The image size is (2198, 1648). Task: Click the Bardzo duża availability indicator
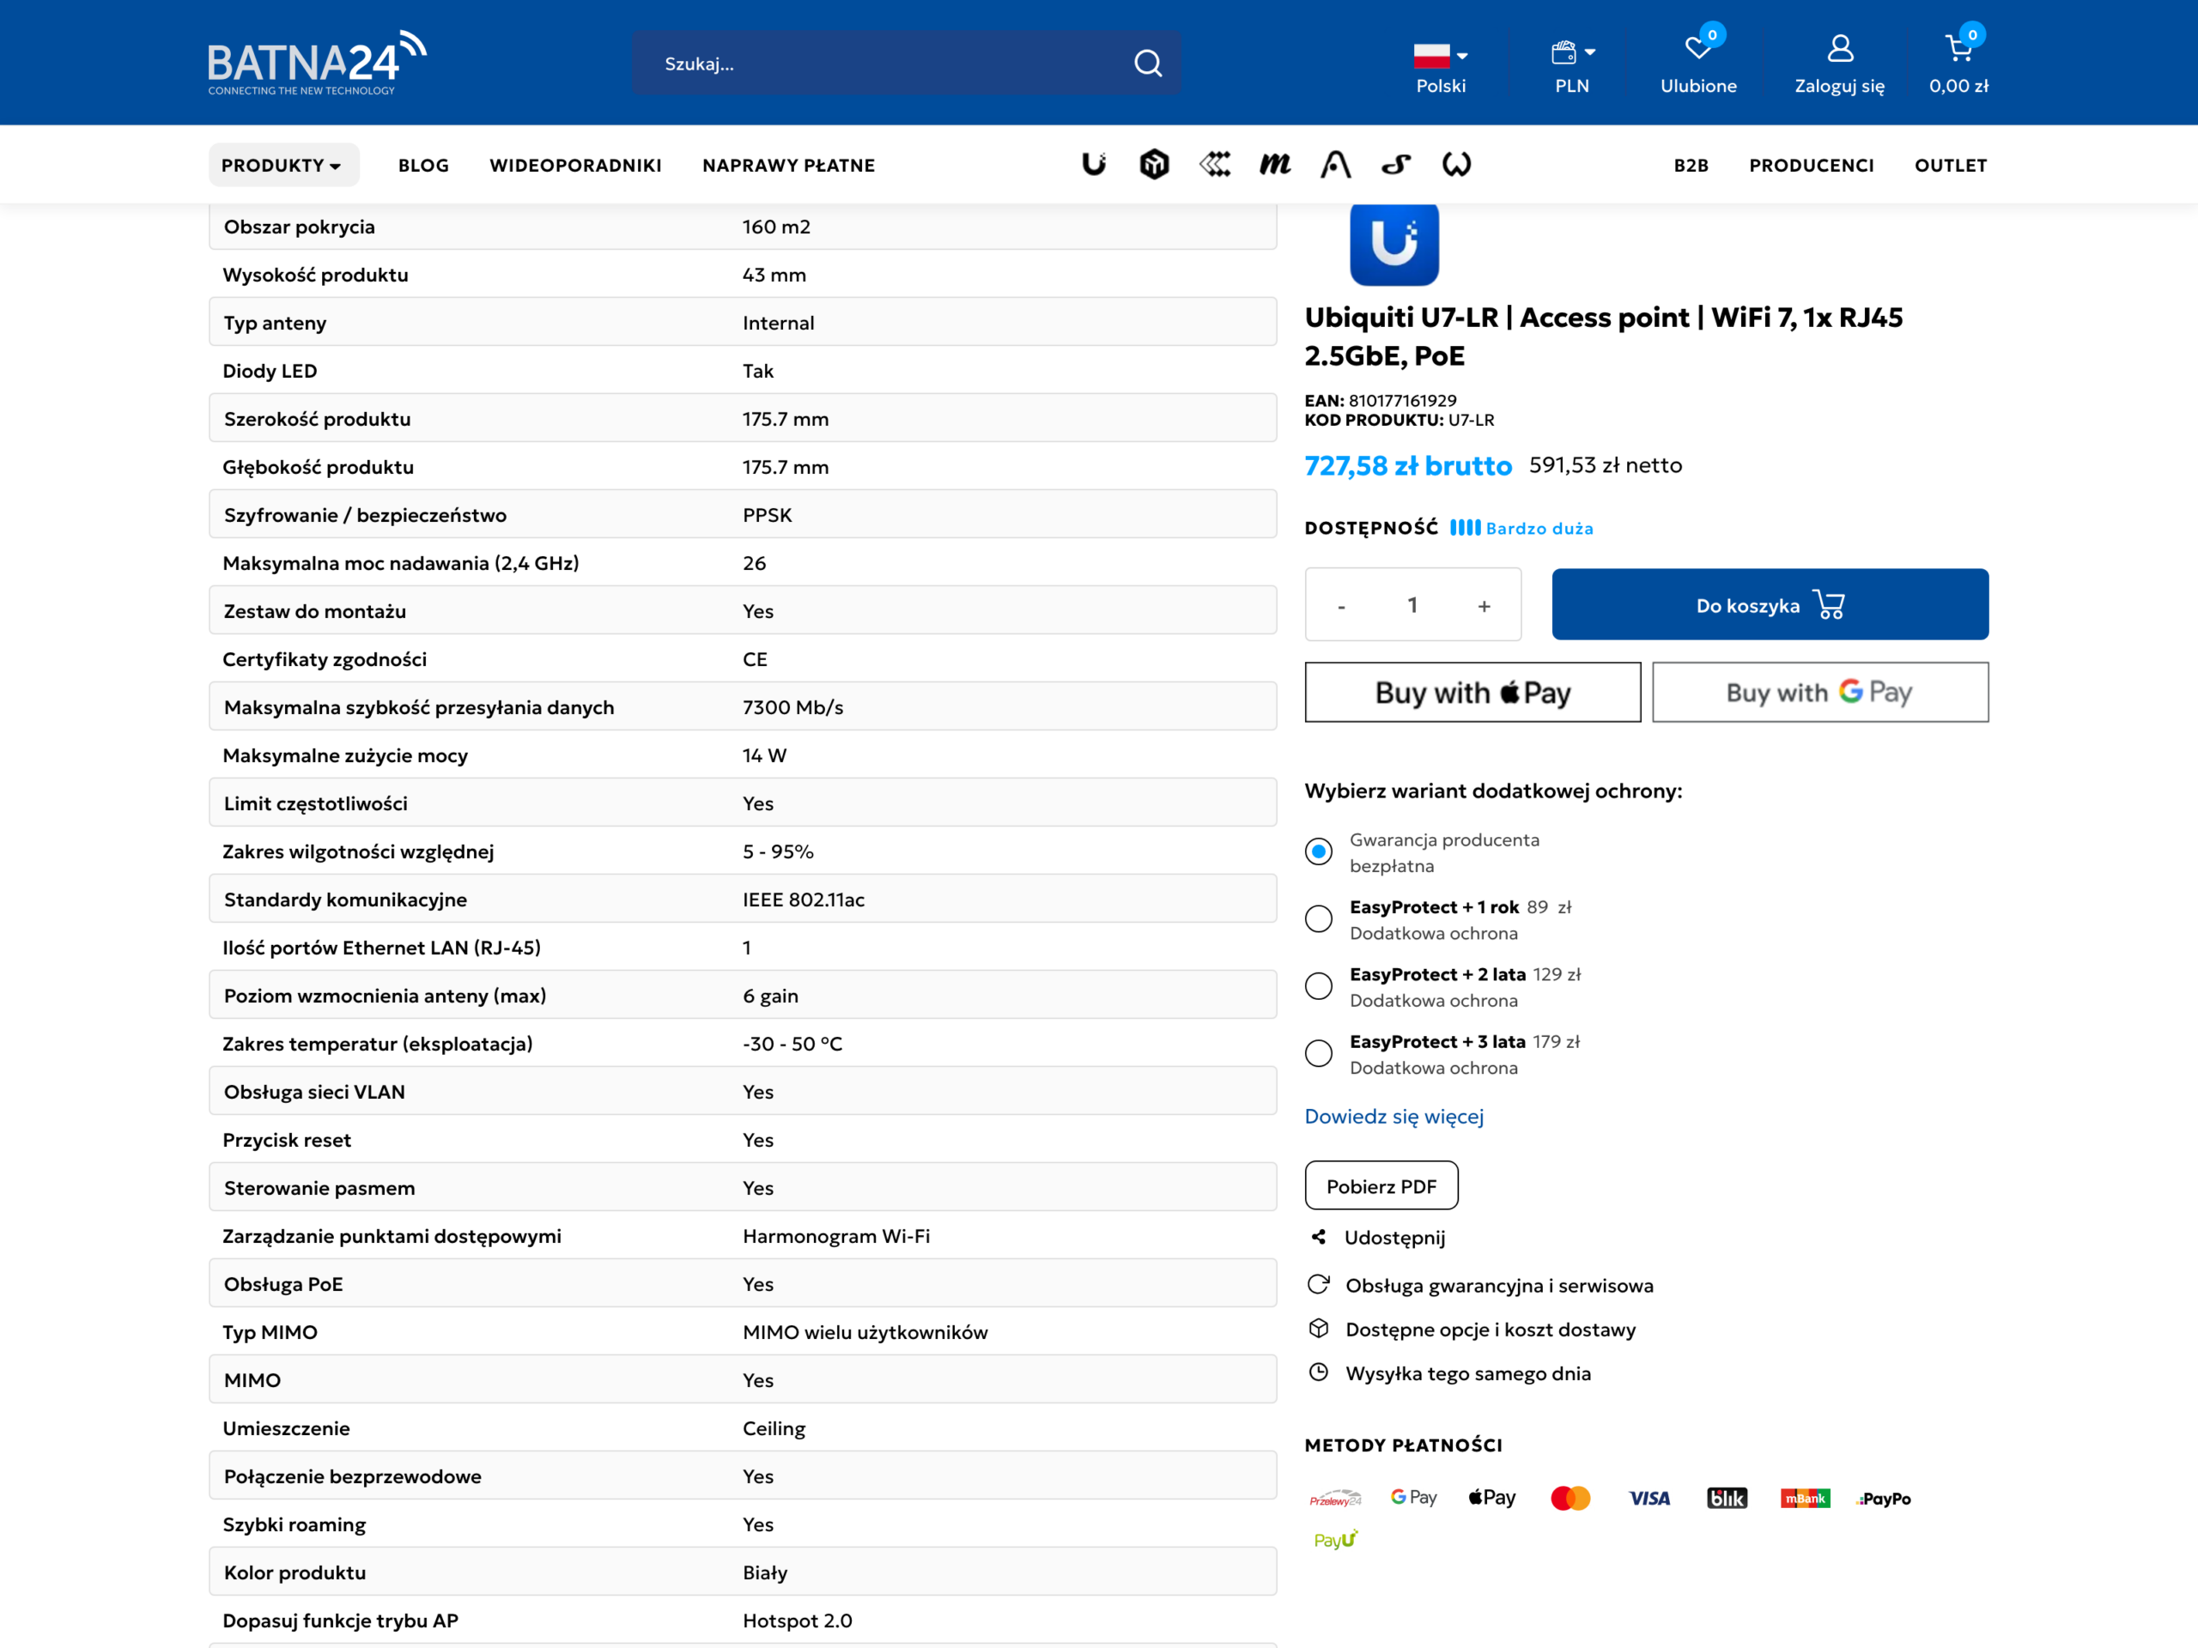coord(1521,528)
